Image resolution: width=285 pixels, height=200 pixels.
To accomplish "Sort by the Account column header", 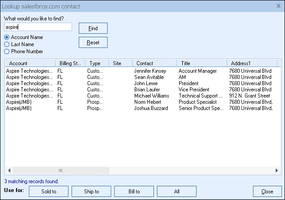I will [x=30, y=63].
